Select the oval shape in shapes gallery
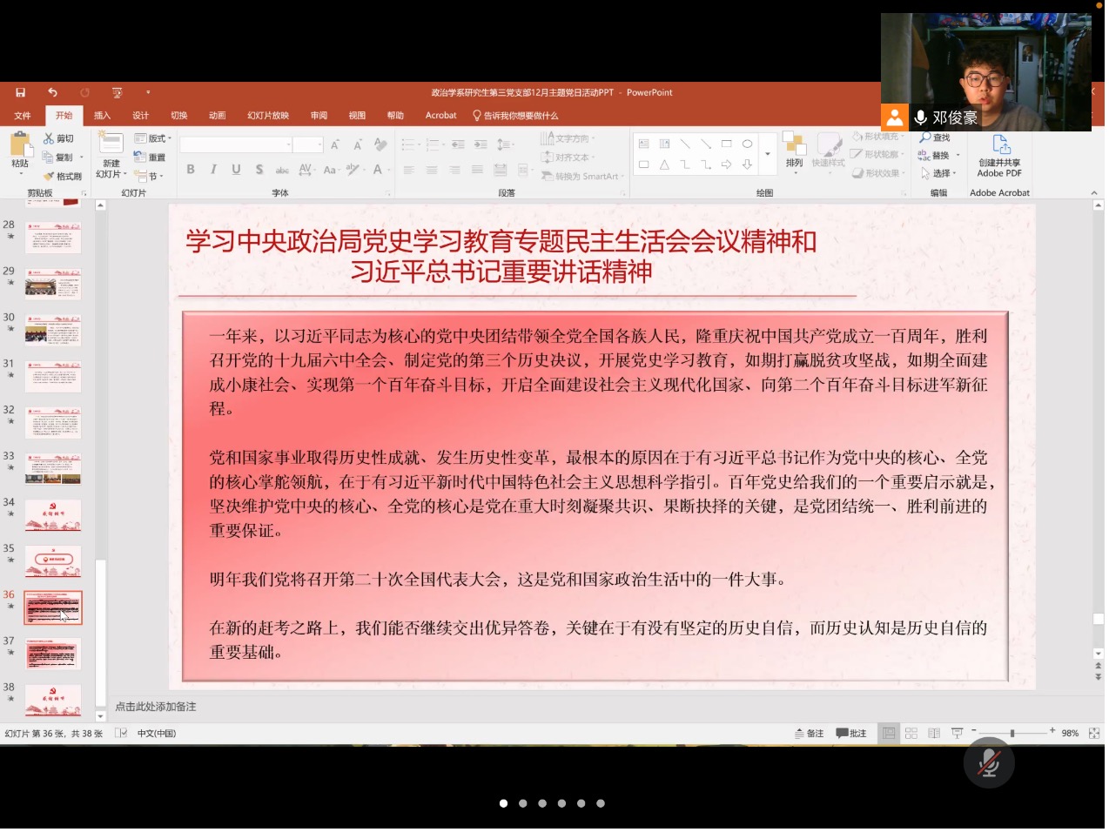 [x=747, y=144]
